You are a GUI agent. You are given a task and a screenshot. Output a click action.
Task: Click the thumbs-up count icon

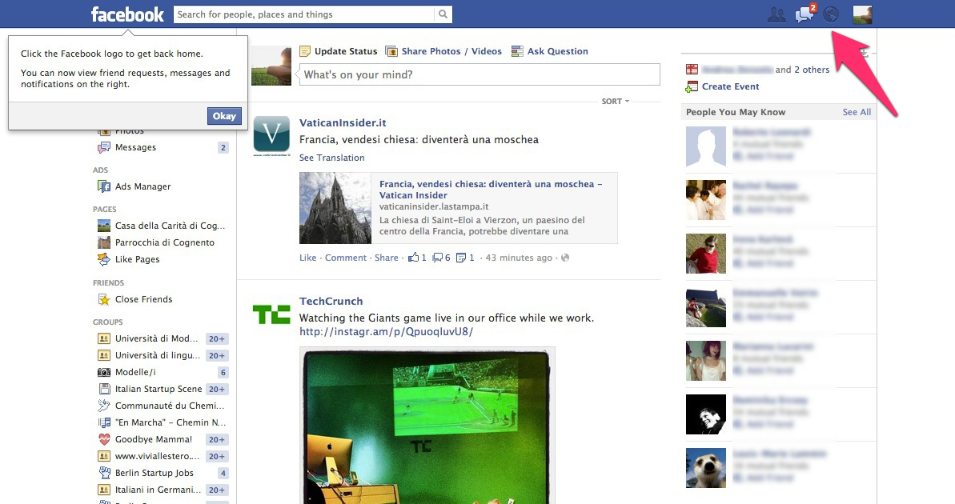(414, 257)
